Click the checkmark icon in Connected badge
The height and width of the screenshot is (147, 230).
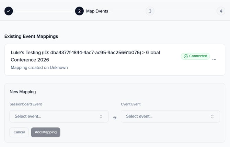coord(186,56)
